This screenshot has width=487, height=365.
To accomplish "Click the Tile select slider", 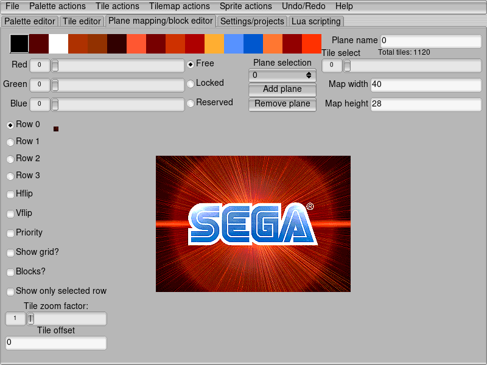I will pyautogui.click(x=412, y=66).
